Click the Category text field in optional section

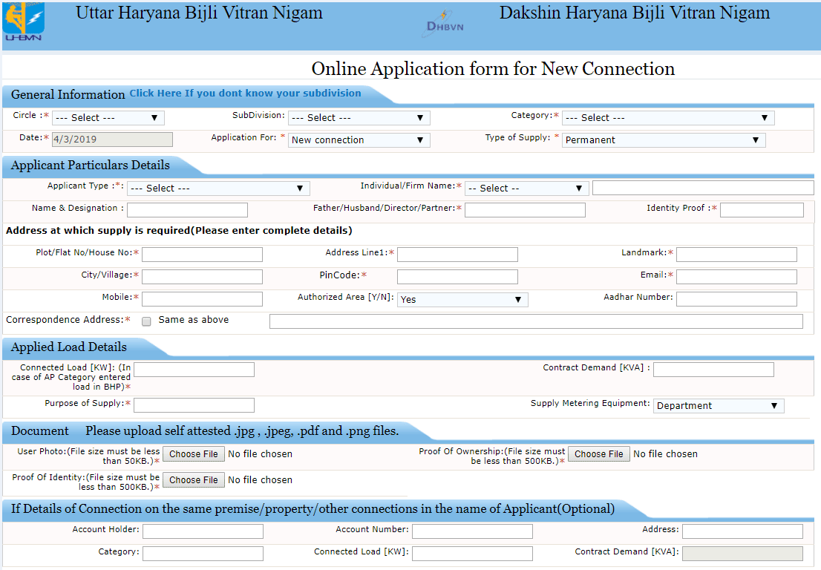tap(203, 553)
